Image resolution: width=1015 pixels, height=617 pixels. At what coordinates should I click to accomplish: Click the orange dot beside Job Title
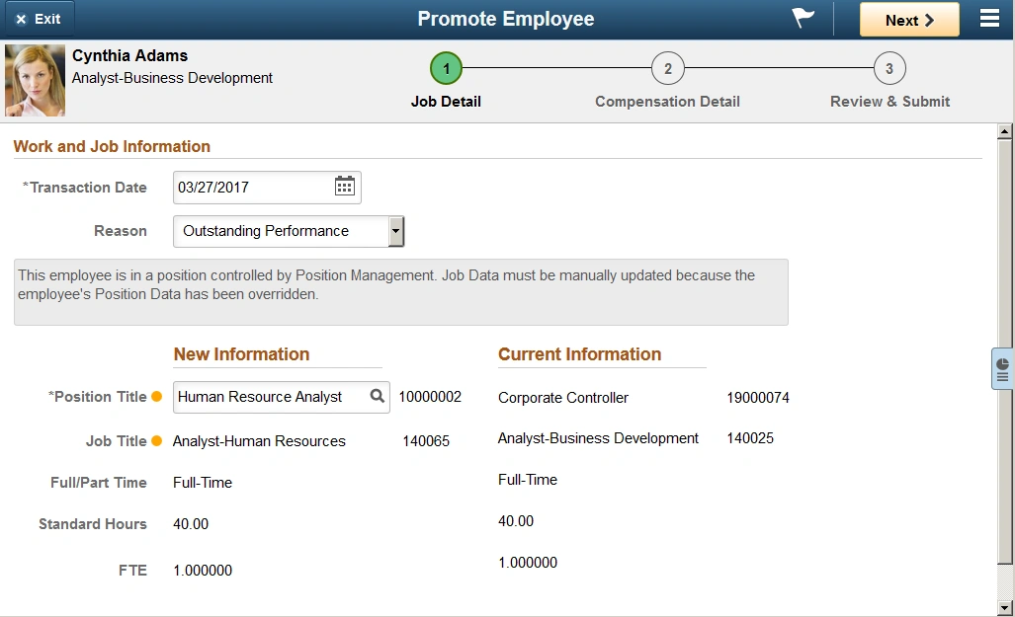[x=156, y=441]
